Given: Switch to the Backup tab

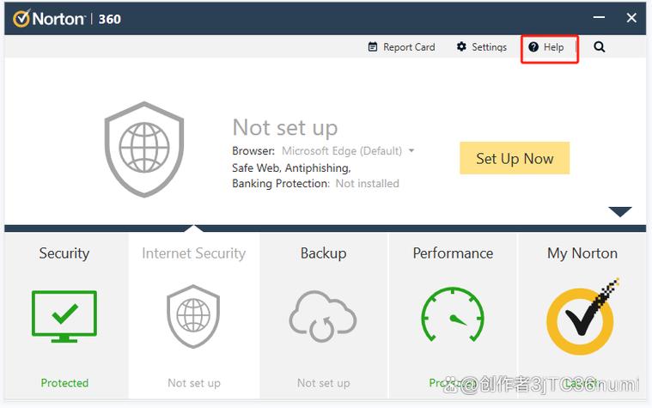Looking at the screenshot, I should 323,253.
